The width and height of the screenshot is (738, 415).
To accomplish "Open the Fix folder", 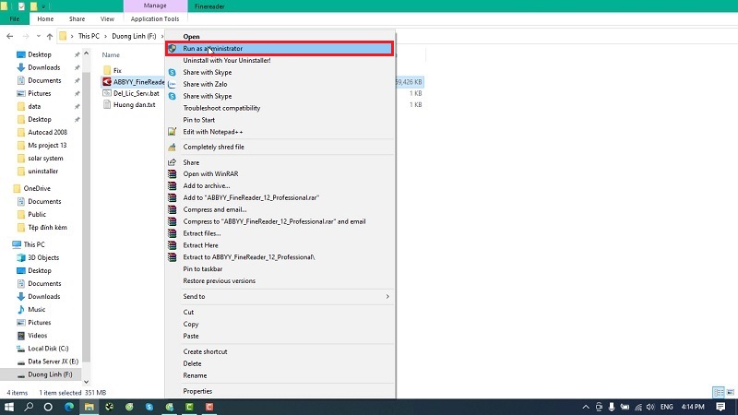I will pos(117,70).
